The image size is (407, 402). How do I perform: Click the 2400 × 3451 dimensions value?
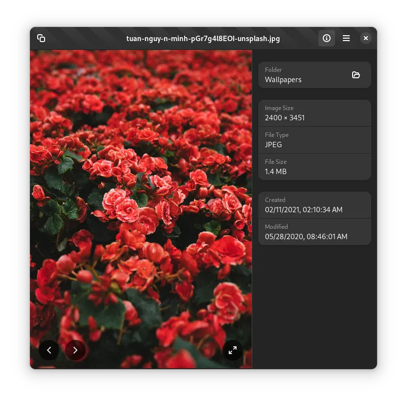click(x=285, y=118)
